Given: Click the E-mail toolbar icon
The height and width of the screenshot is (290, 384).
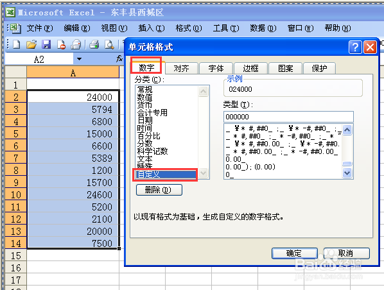Looking at the screenshot, I should (x=76, y=44).
